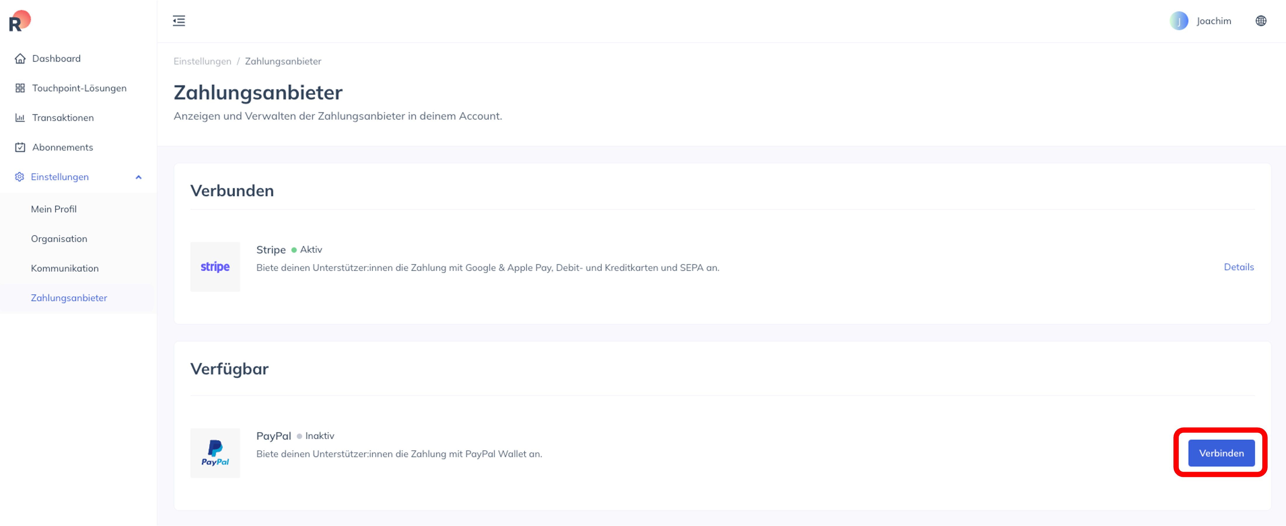1286x526 pixels.
Task: Click the Inaktiv status label
Action: 319,436
